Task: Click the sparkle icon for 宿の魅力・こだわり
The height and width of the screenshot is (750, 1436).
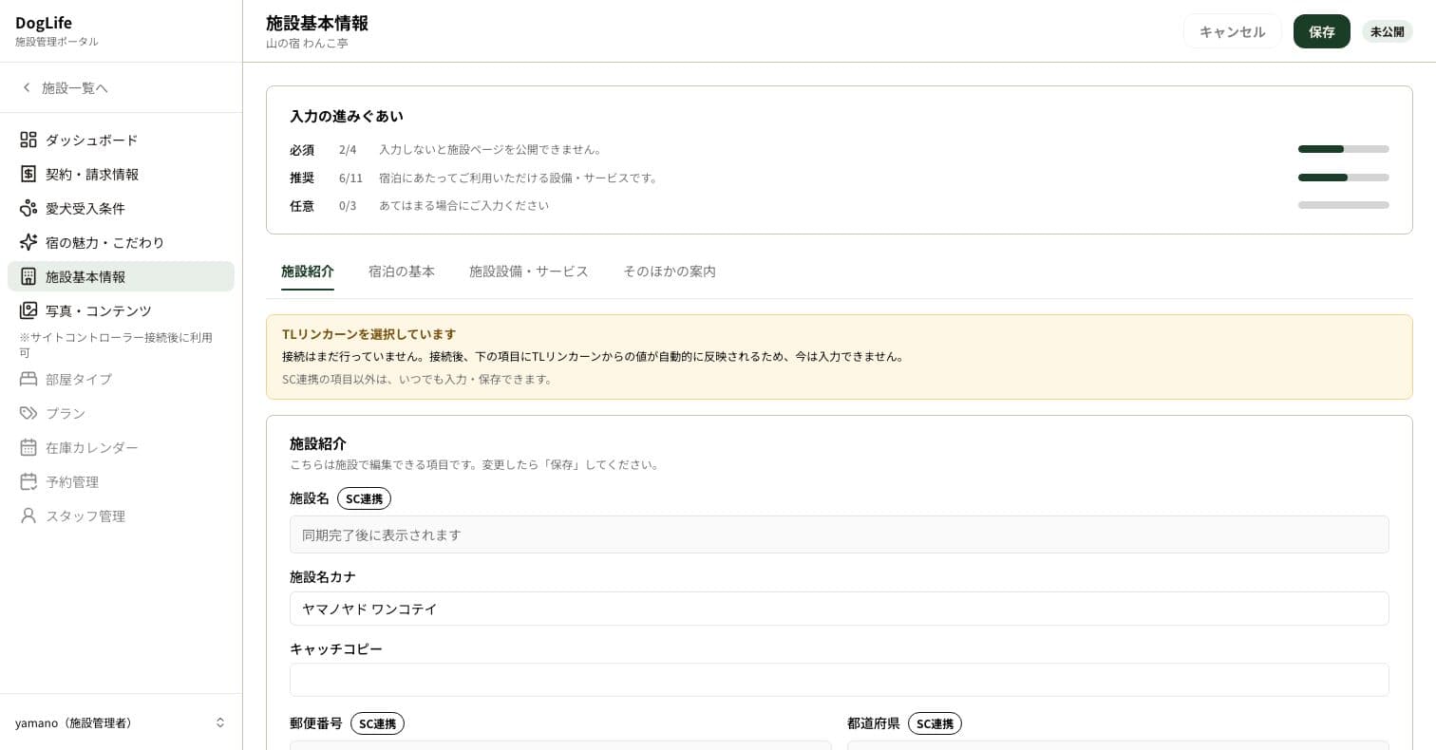Action: tap(28, 242)
